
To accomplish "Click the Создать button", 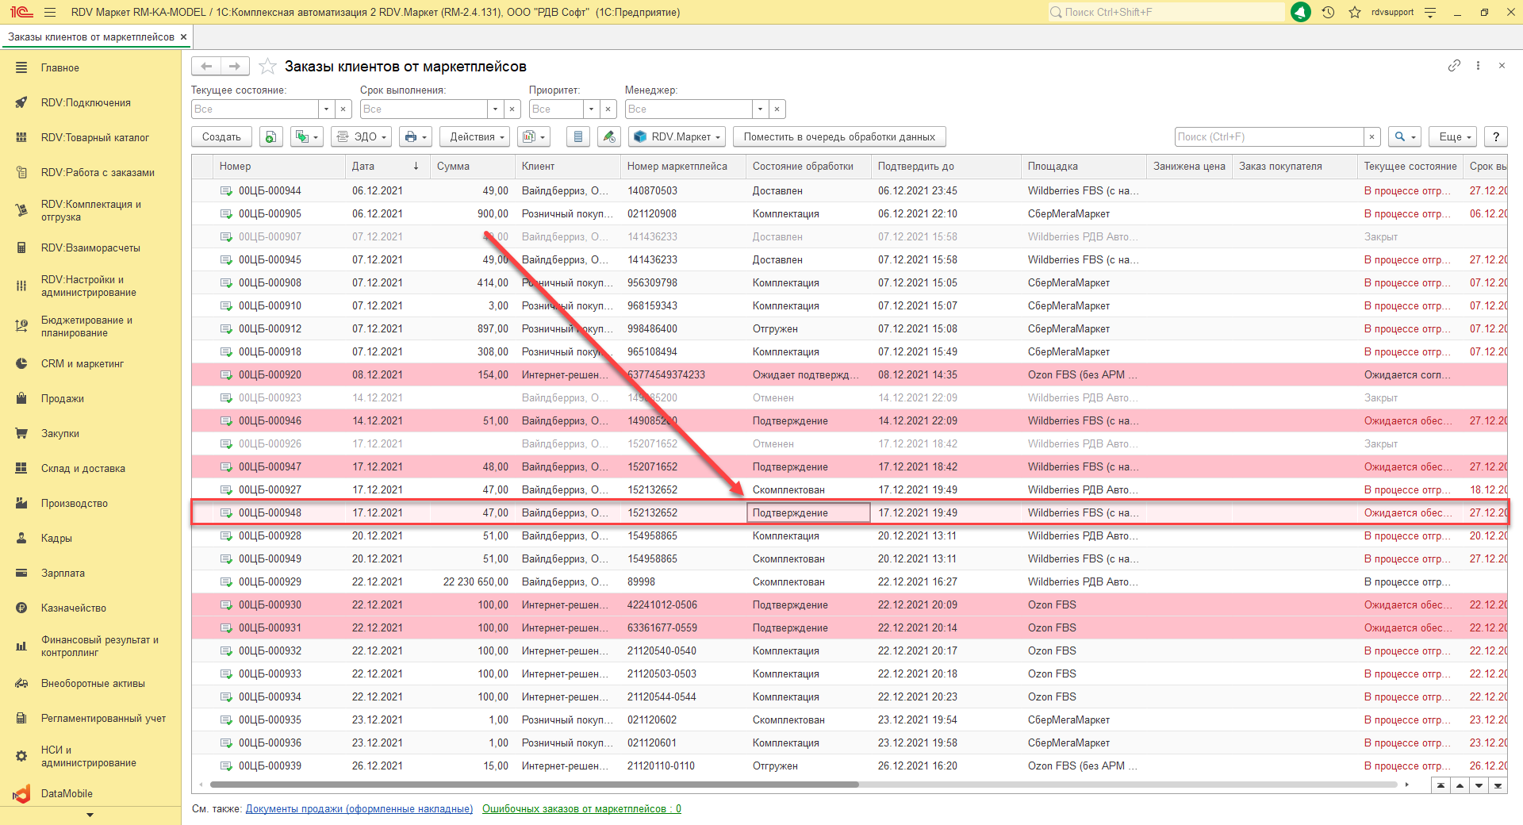I will (x=221, y=137).
